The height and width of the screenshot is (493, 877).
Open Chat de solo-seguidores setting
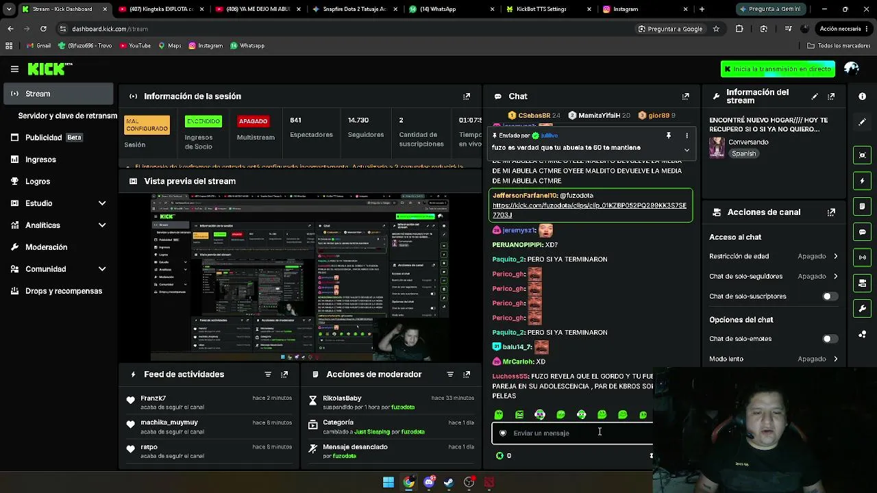point(774,277)
